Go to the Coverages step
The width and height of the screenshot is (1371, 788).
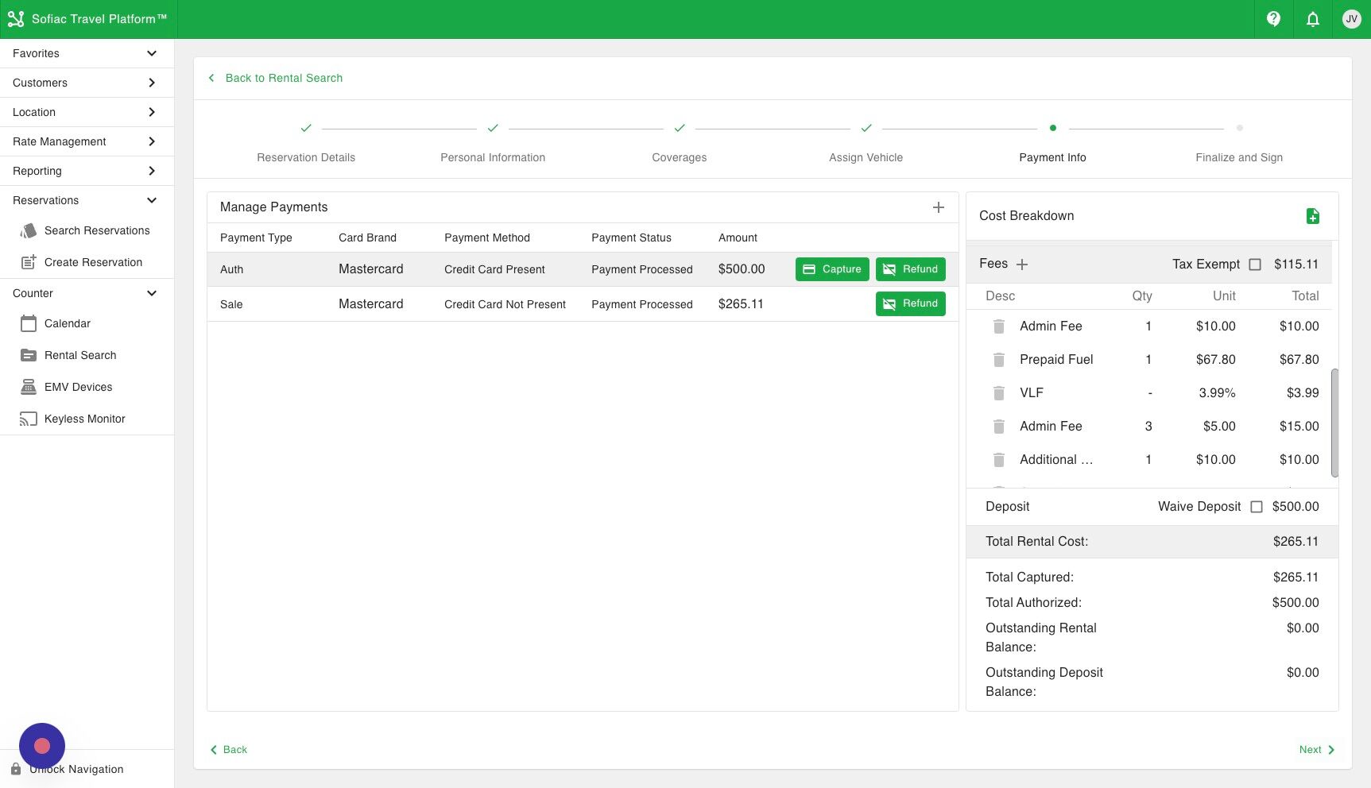[679, 157]
